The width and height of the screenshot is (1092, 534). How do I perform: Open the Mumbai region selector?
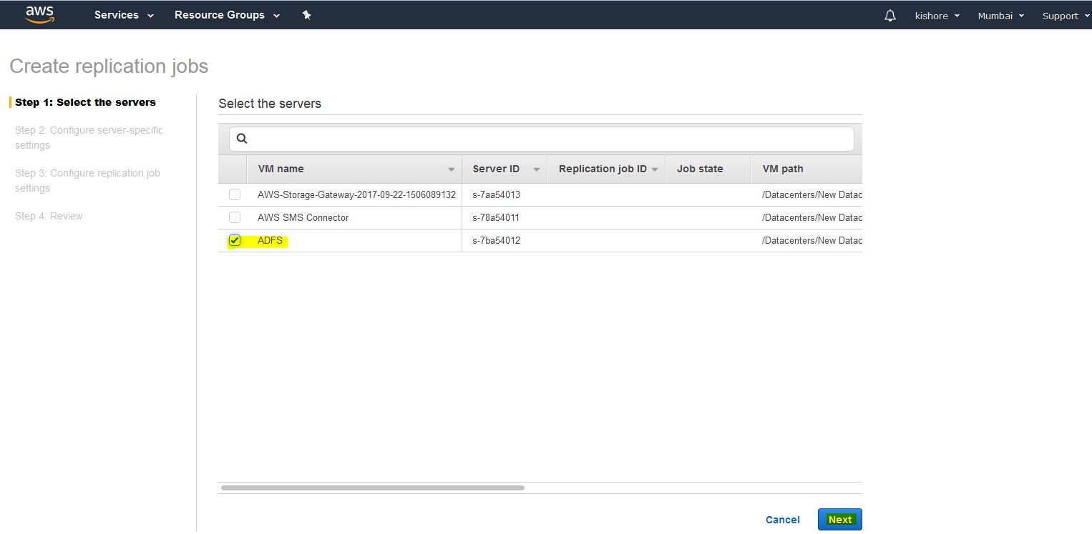point(1000,16)
